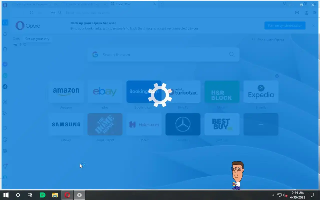Click the tab search magnifier in the title bar

[285, 4]
